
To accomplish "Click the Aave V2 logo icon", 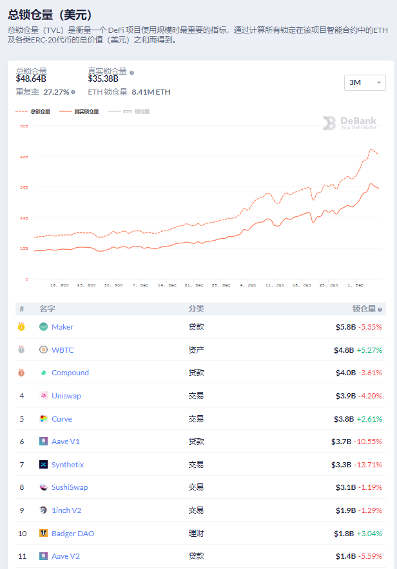I will click(x=43, y=556).
